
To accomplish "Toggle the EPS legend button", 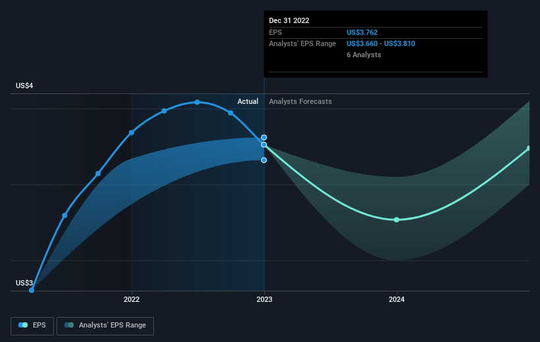I will point(32,326).
